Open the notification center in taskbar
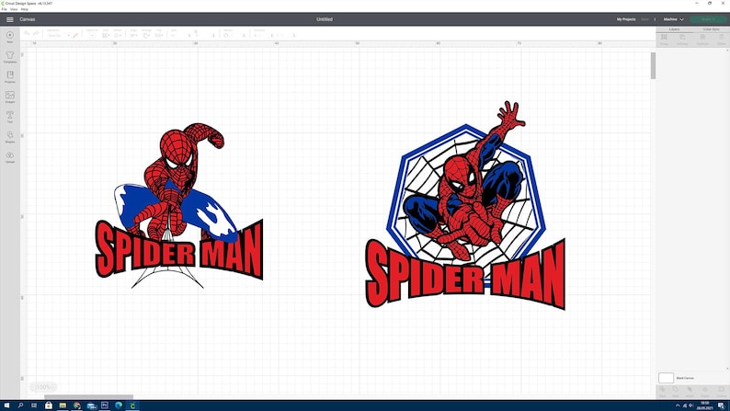This screenshot has width=730, height=411. pyautogui.click(x=721, y=405)
